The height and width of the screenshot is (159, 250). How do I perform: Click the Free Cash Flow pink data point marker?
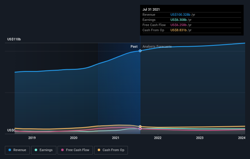pos(140,129)
